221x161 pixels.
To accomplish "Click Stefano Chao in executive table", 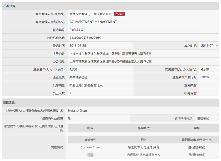I will click(90, 147).
